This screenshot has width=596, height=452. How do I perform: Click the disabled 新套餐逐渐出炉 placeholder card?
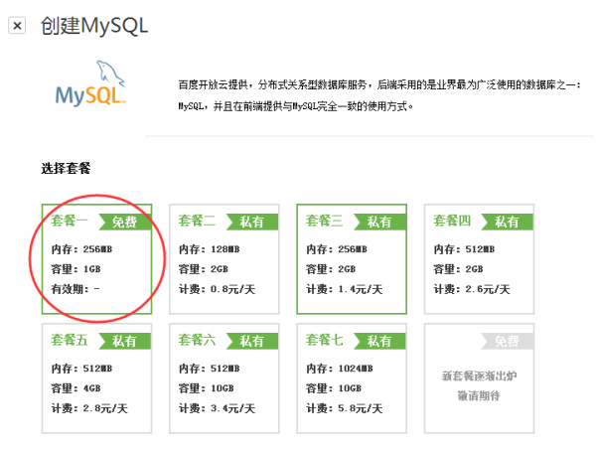click(x=479, y=378)
